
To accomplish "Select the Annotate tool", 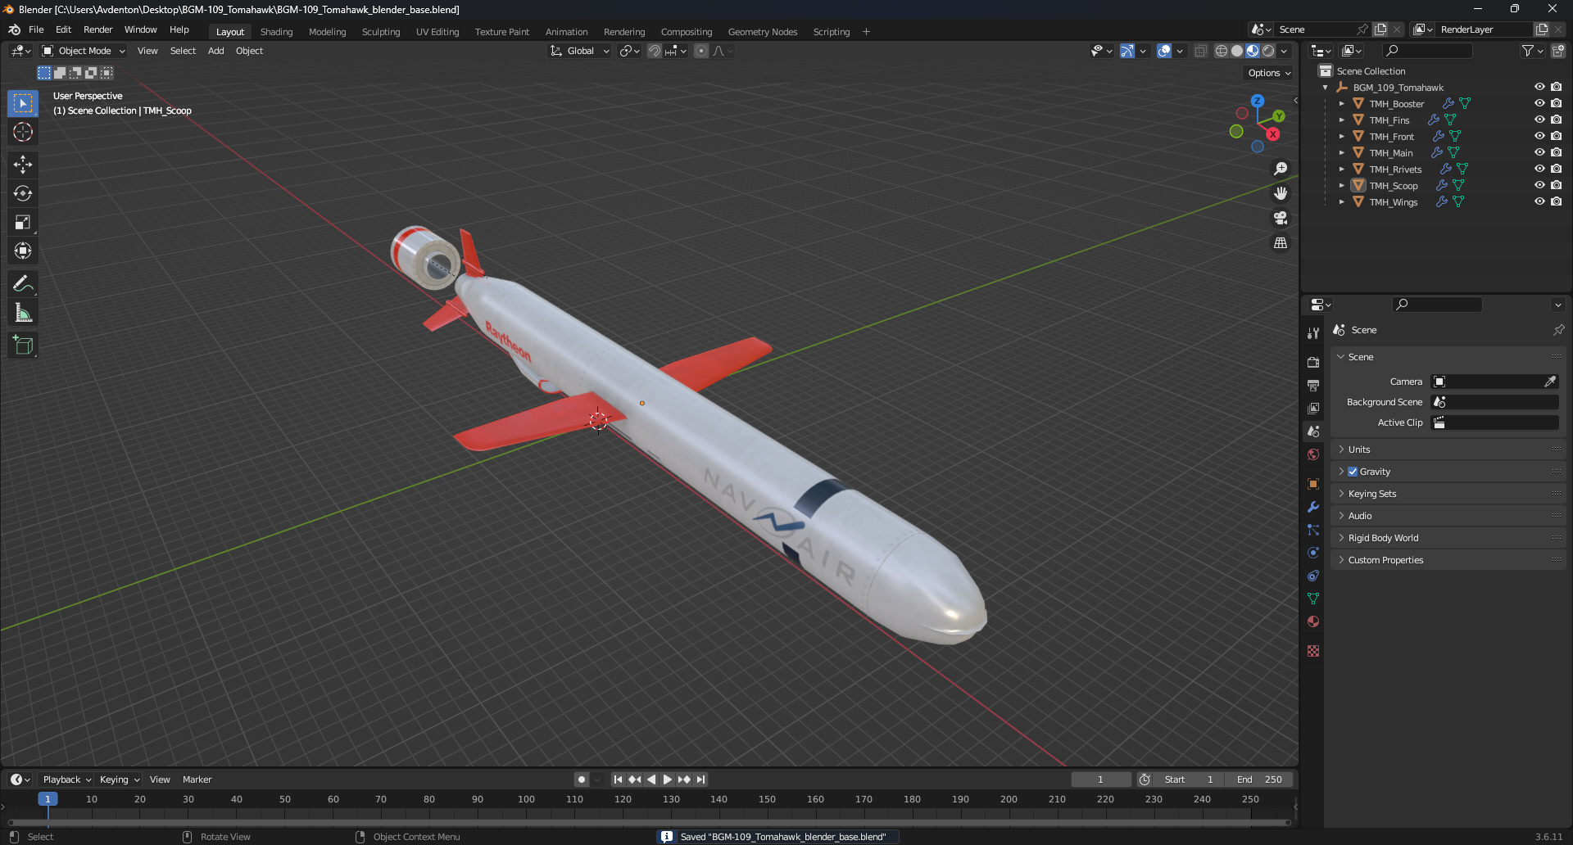I will 23,283.
